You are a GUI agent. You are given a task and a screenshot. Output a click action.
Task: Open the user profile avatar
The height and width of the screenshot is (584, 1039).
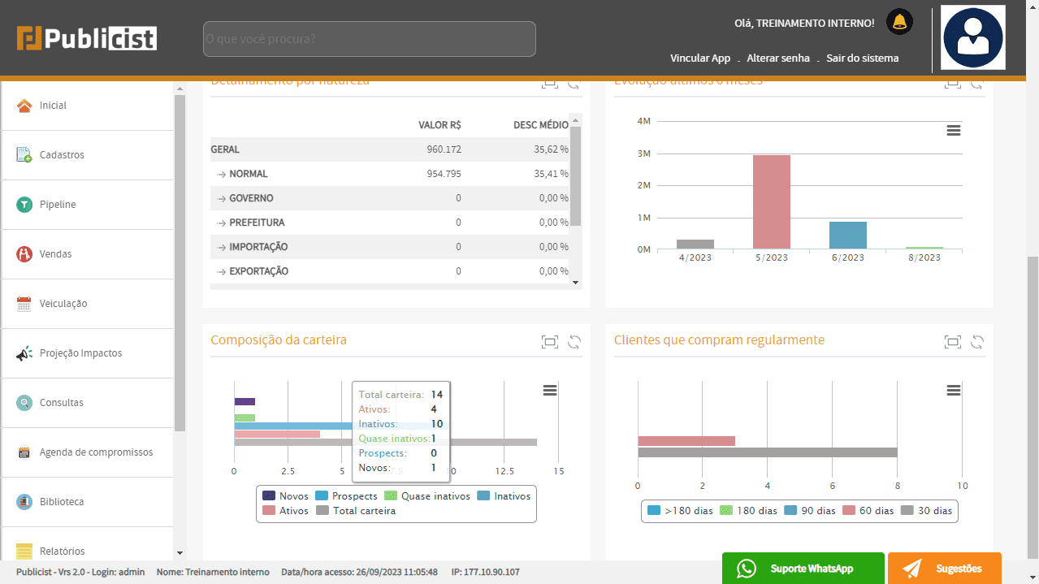click(x=972, y=38)
